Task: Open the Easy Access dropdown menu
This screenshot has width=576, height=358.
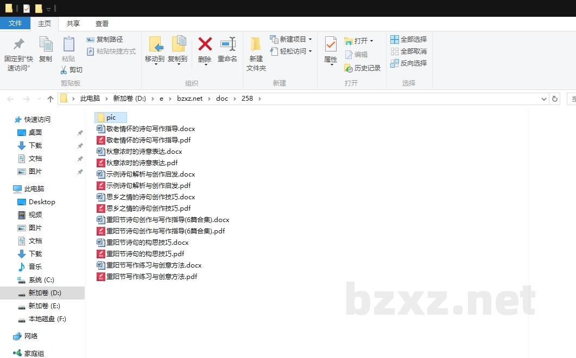Action: point(310,51)
